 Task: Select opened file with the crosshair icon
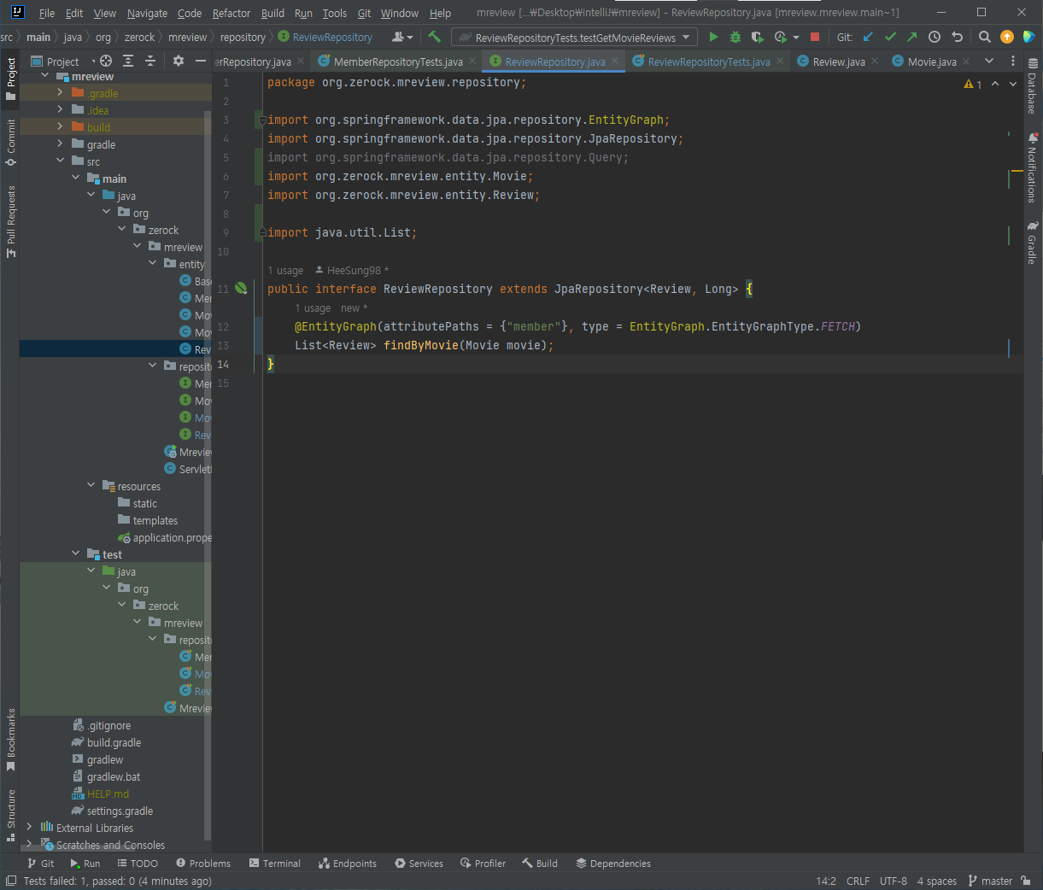coord(106,61)
